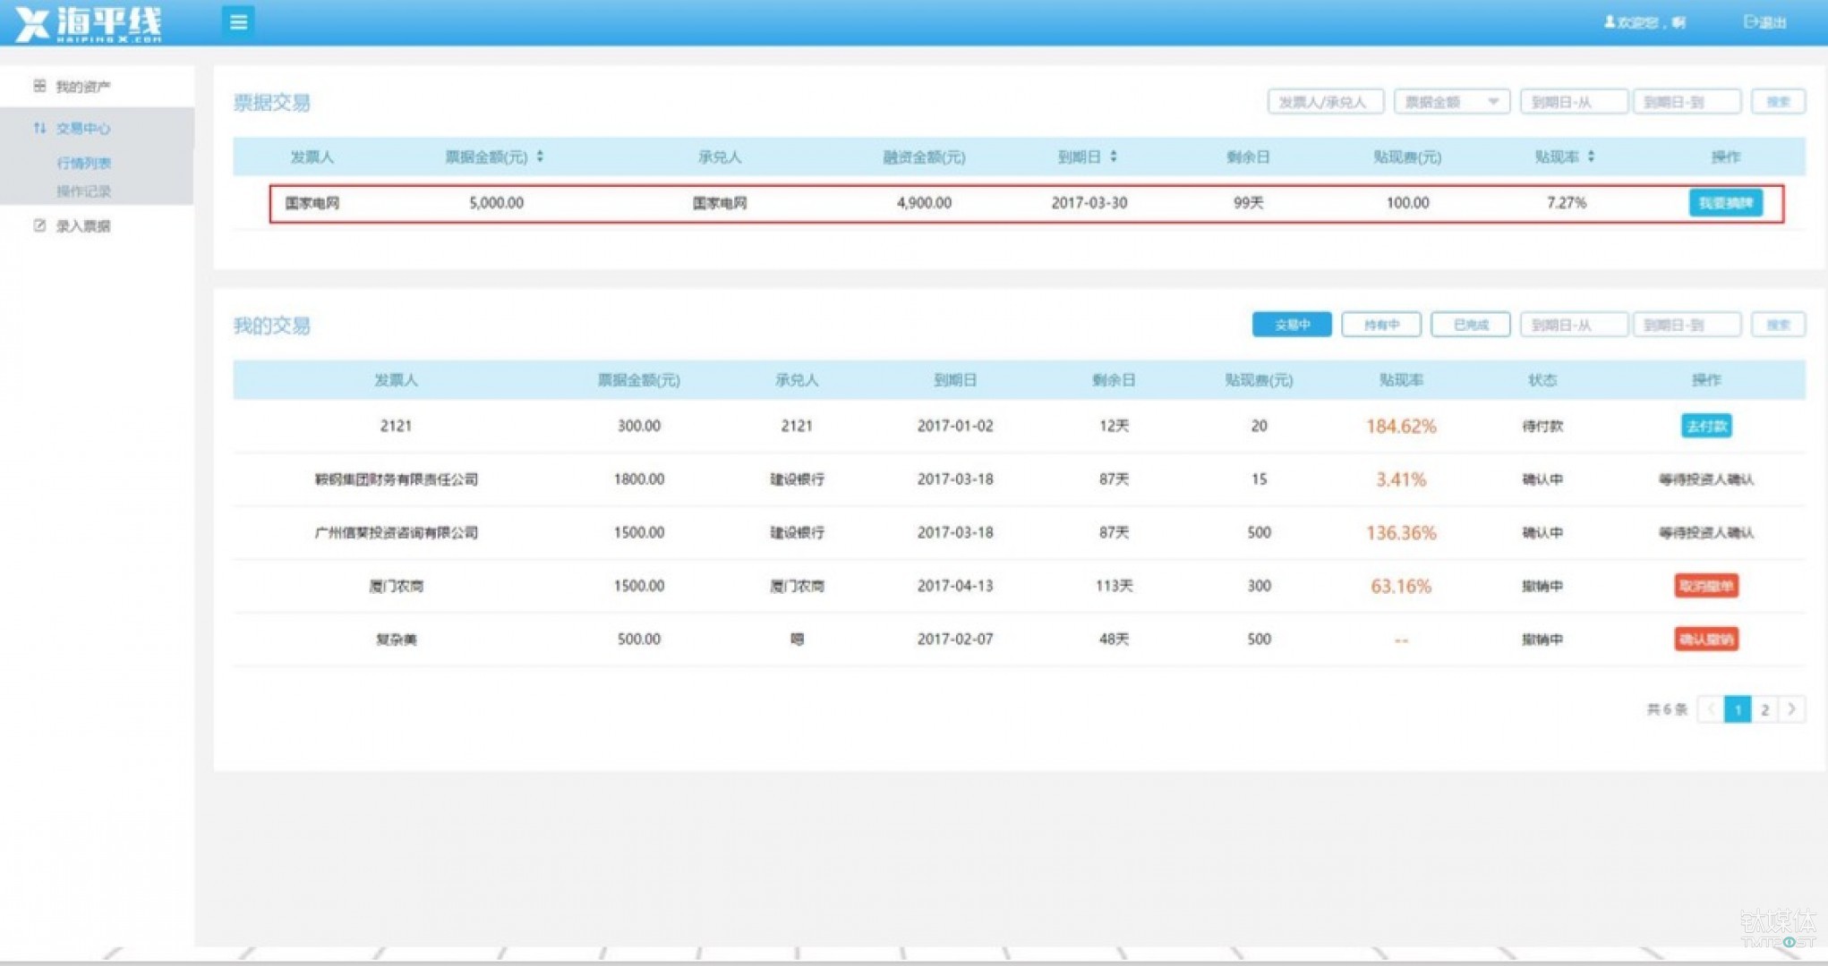This screenshot has width=1828, height=966.
Task: Open 我的资产 in the sidebar
Action: pyautogui.click(x=82, y=87)
